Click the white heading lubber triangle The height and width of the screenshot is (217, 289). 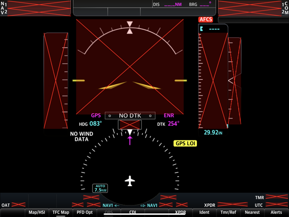(x=130, y=132)
